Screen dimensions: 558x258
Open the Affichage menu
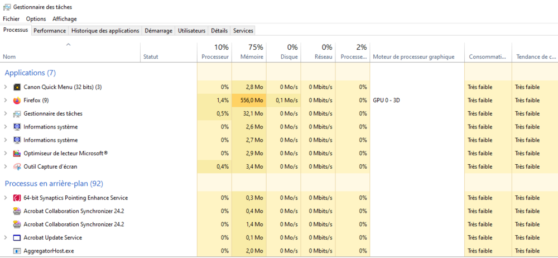(65, 19)
